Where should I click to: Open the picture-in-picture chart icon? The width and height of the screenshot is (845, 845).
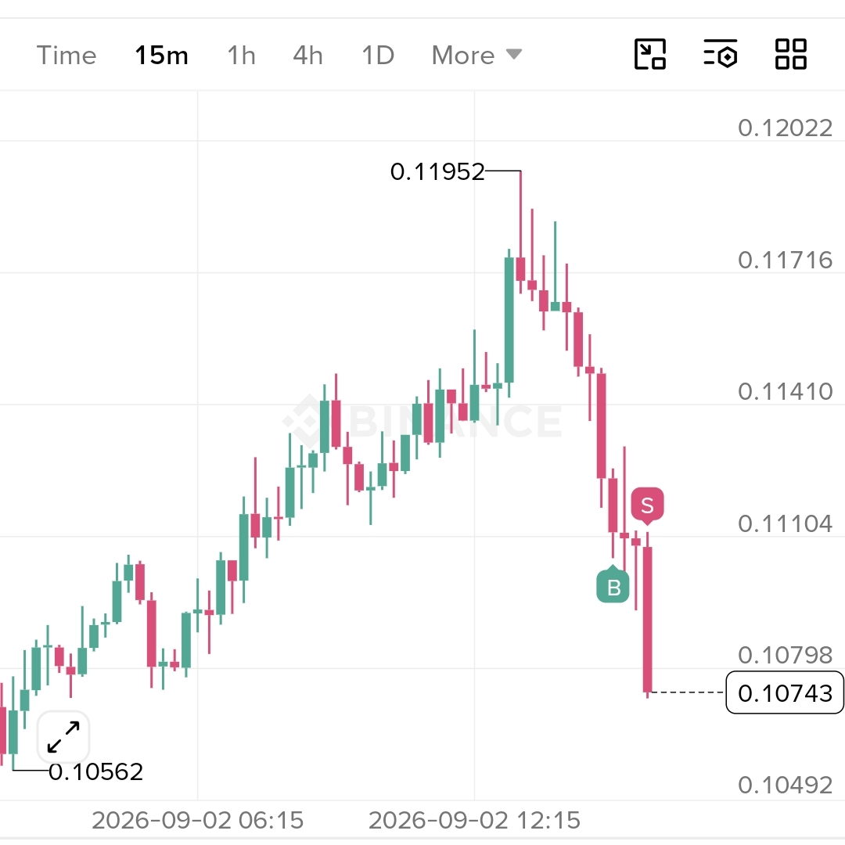pyautogui.click(x=650, y=55)
